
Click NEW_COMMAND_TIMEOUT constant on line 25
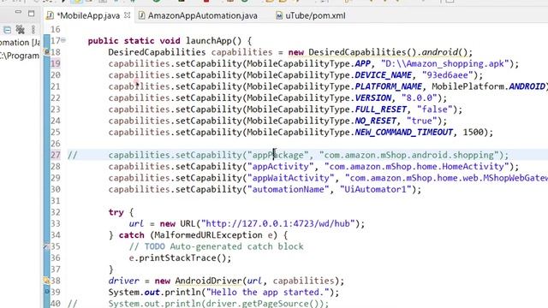pyautogui.click(x=403, y=133)
